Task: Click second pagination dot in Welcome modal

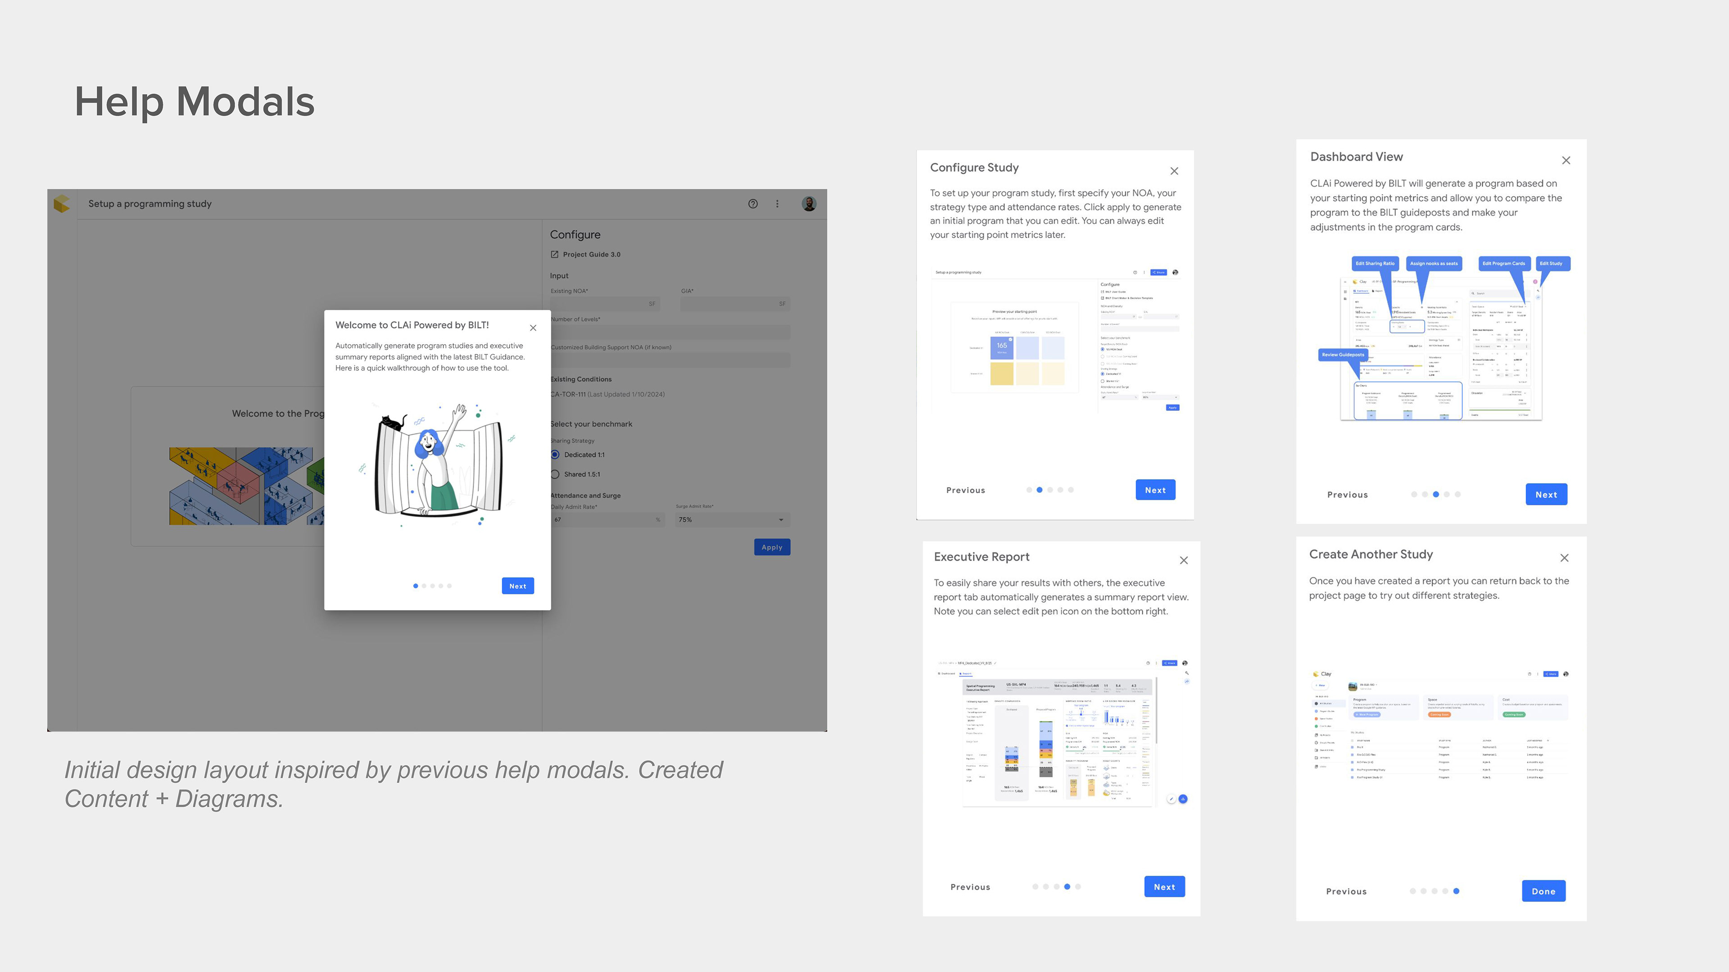Action: point(424,585)
